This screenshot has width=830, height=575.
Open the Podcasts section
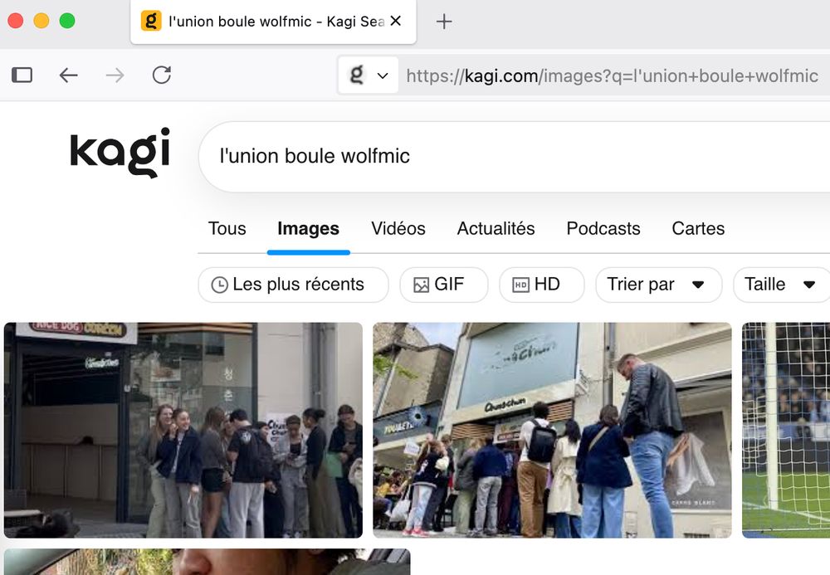point(603,228)
